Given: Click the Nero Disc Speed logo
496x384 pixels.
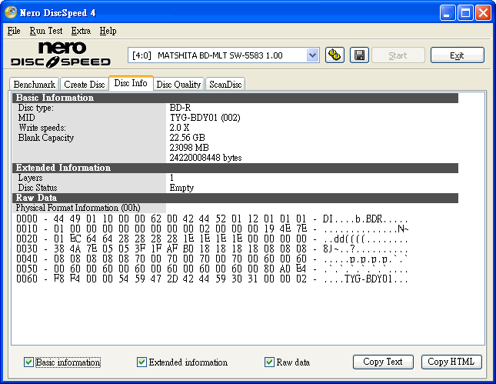Looking at the screenshot, I should click(61, 55).
